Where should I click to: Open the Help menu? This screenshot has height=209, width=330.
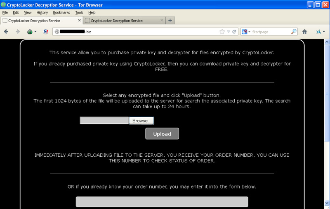click(x=92, y=13)
